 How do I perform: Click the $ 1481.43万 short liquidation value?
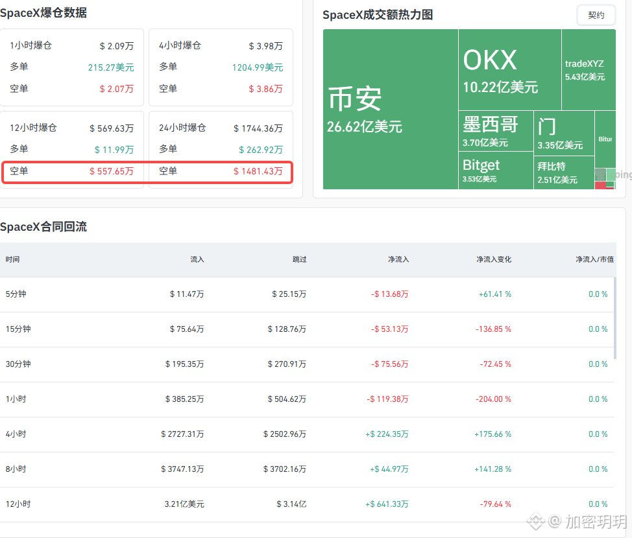(x=258, y=171)
